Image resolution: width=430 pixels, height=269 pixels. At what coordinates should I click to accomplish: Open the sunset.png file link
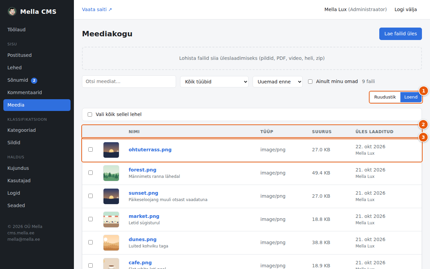(x=143, y=193)
